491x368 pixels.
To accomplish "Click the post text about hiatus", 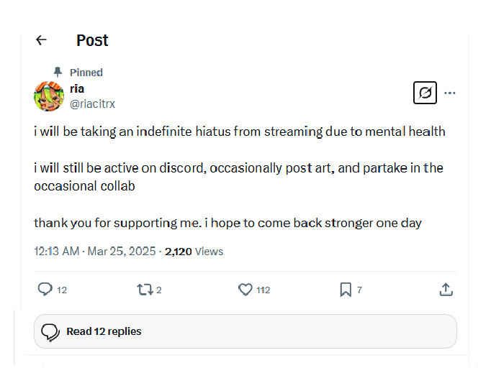I will pos(239,132).
